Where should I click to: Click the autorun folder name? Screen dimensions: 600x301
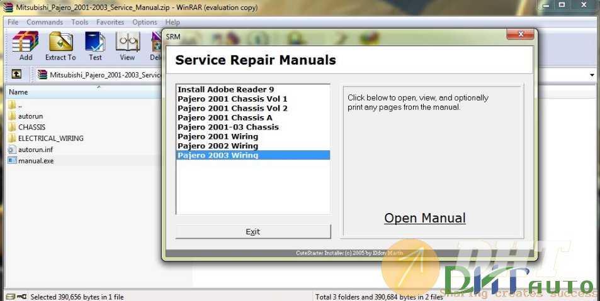click(x=31, y=116)
